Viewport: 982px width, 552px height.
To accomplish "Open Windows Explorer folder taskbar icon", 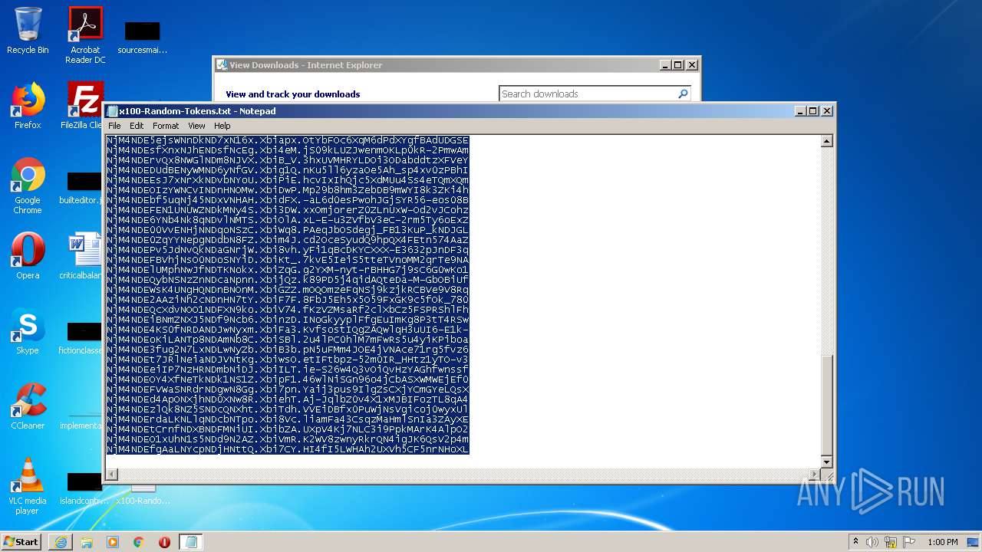I will coord(87,542).
